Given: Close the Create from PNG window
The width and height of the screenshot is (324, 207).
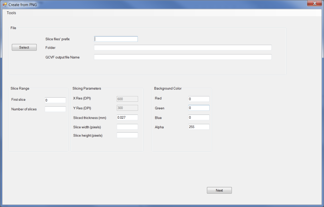Looking at the screenshot, I should click(314, 3).
